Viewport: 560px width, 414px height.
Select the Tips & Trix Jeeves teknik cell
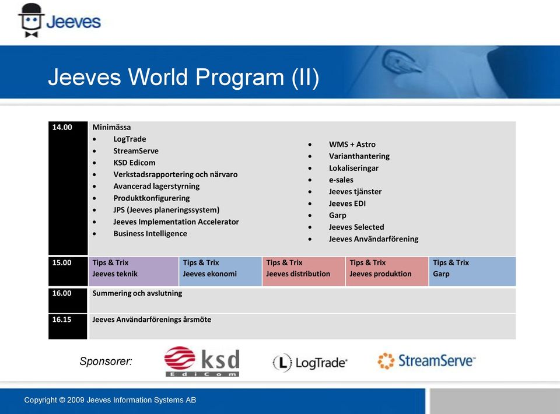point(133,271)
